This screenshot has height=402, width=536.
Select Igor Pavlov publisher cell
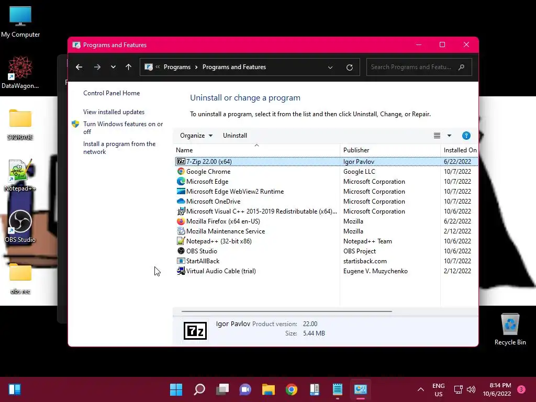tap(359, 161)
